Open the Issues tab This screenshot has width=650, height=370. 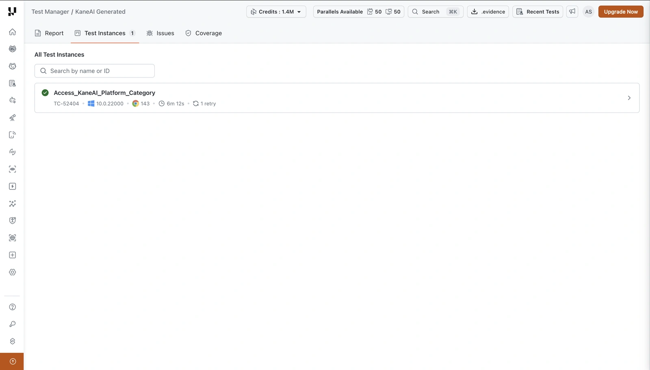coord(160,33)
